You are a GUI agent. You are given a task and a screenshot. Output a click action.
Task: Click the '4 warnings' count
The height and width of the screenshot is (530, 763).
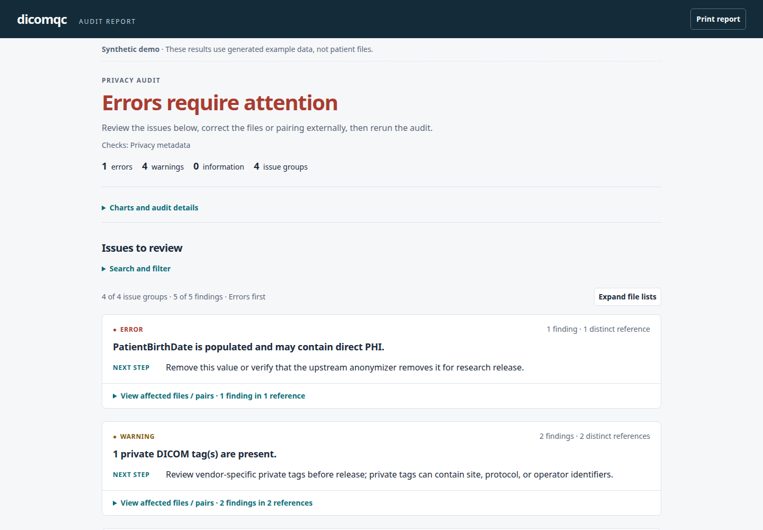pos(163,166)
